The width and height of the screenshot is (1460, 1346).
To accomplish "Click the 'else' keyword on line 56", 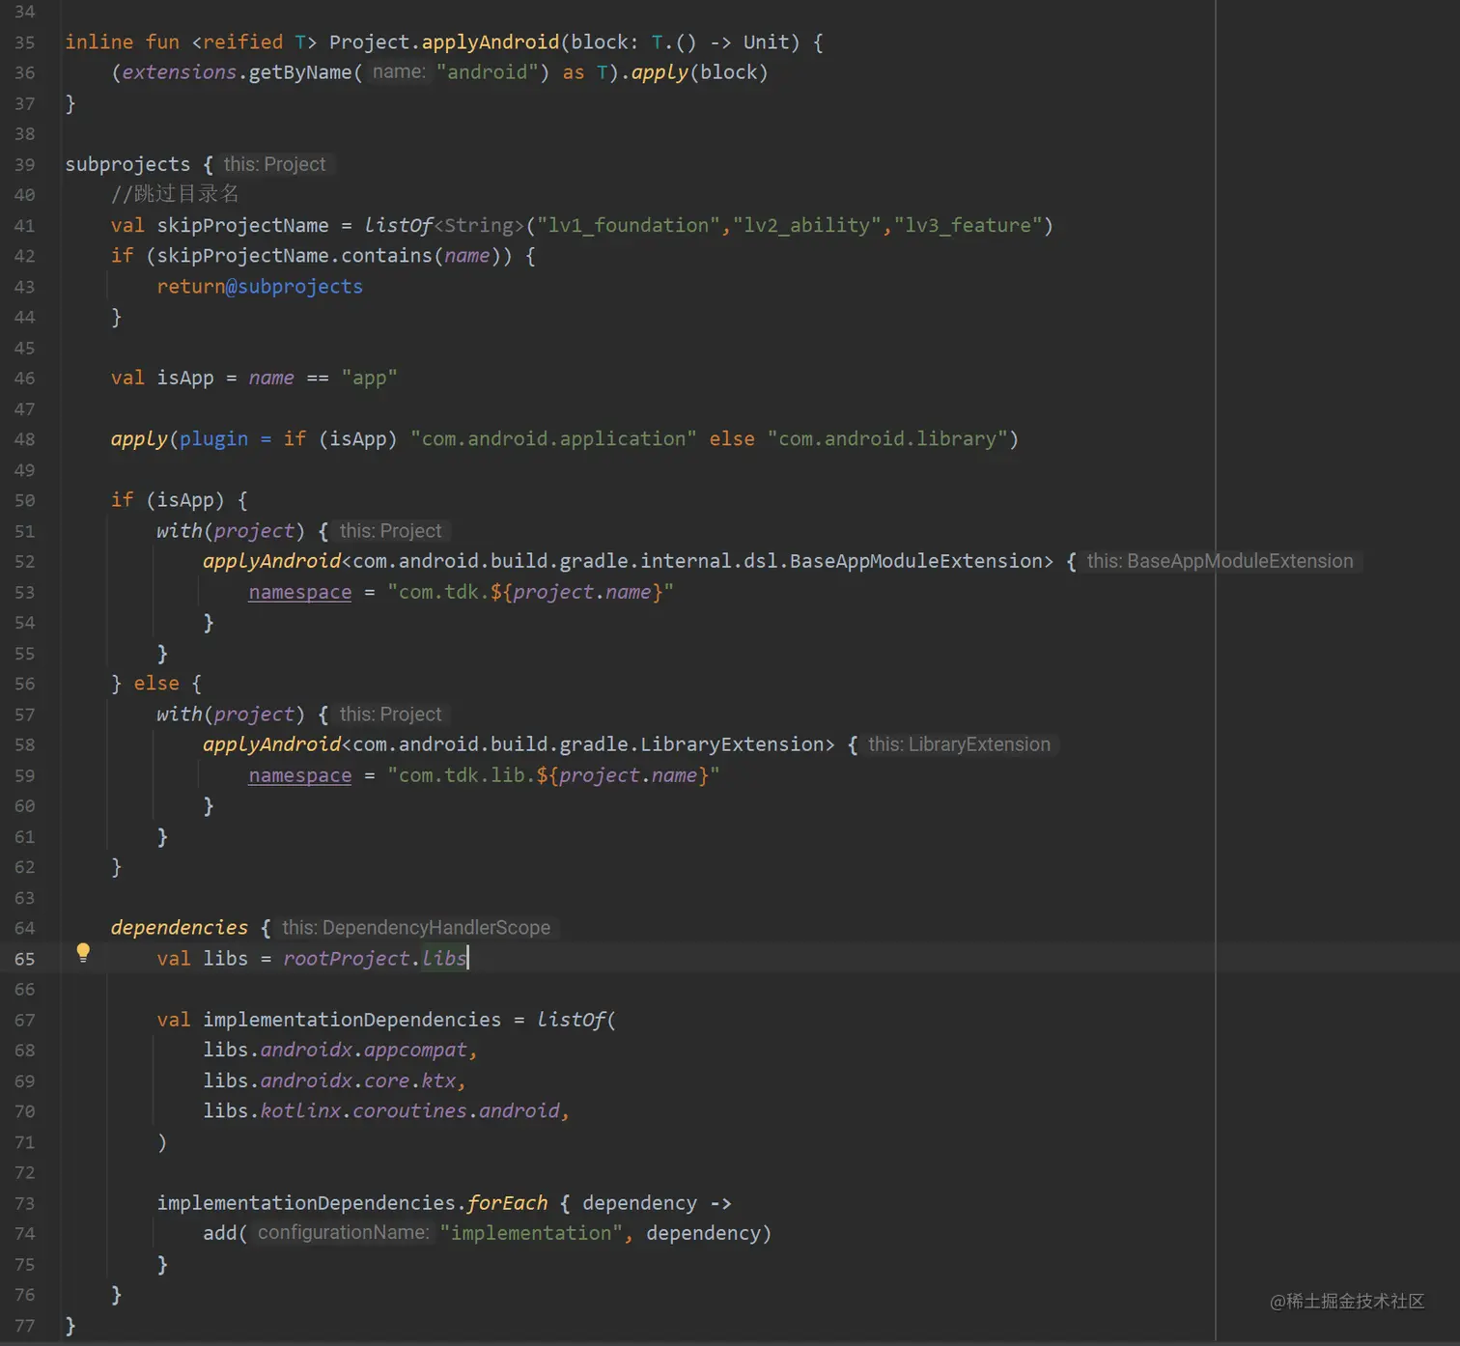I will [x=156, y=685].
